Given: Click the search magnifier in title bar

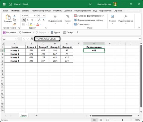Looking at the screenshot, I should (x=90, y=4).
